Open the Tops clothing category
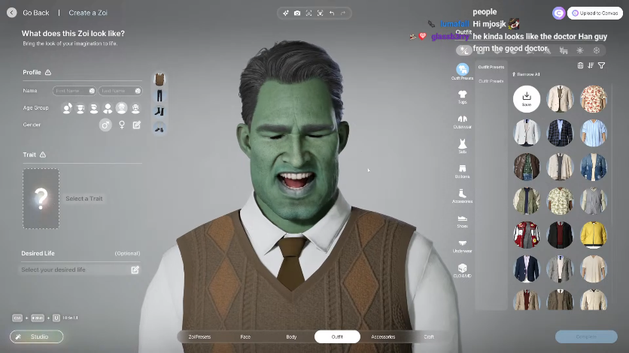629x353 pixels. (x=462, y=97)
